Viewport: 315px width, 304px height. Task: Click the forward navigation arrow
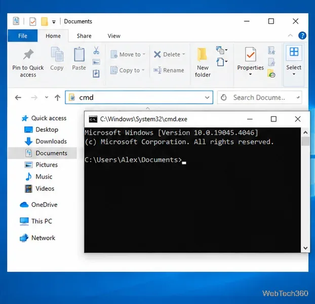pos(34,98)
